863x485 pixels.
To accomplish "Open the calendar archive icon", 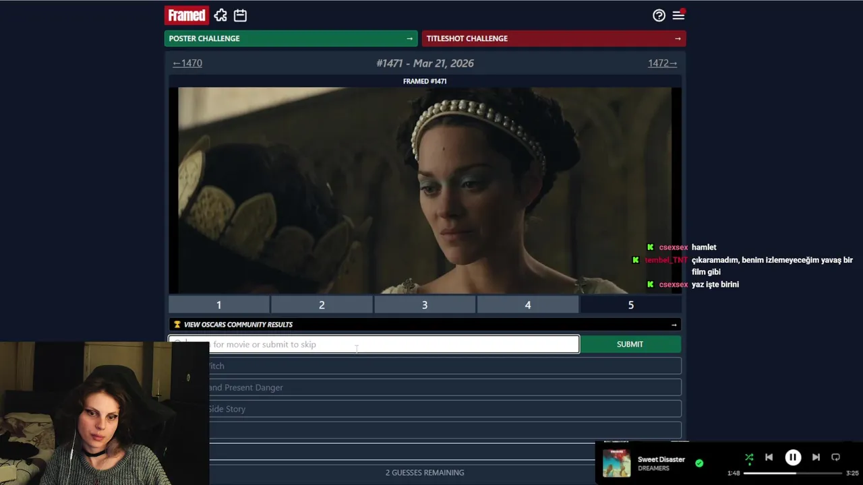I will pyautogui.click(x=240, y=15).
